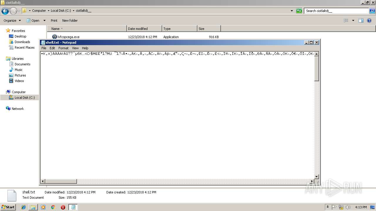Expand the arrow after Computer in breadcrumb

(x=48, y=11)
